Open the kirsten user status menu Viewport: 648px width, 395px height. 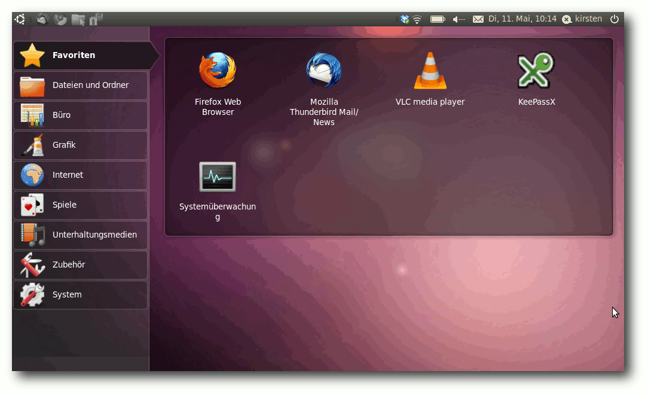(x=582, y=19)
